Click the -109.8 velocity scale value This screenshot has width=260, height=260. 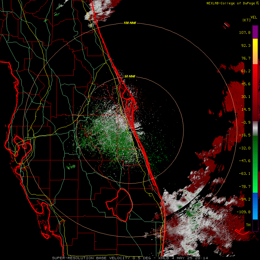pos(244,212)
